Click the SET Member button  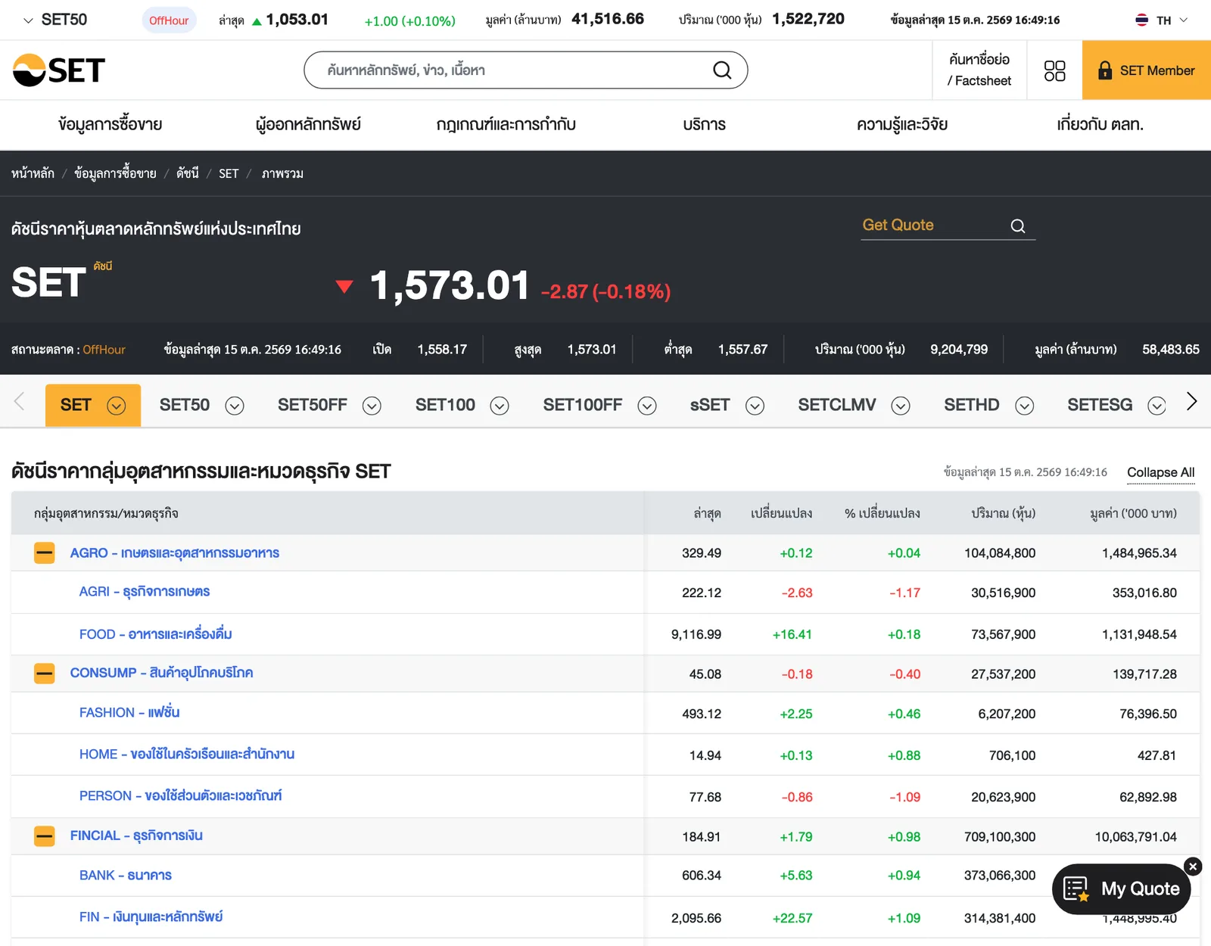click(1147, 70)
